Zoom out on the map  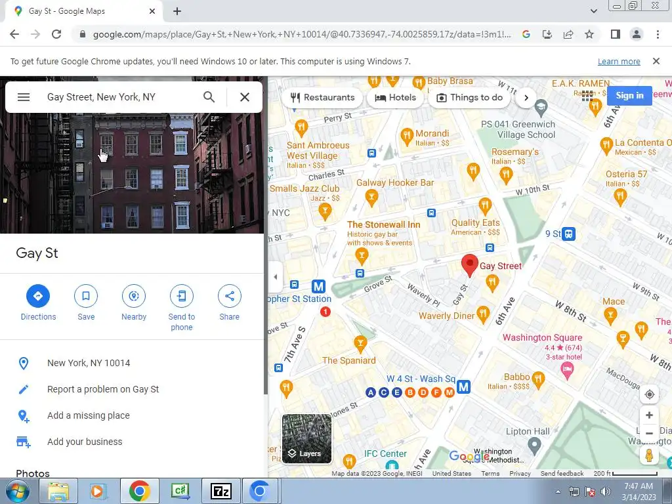tap(649, 433)
